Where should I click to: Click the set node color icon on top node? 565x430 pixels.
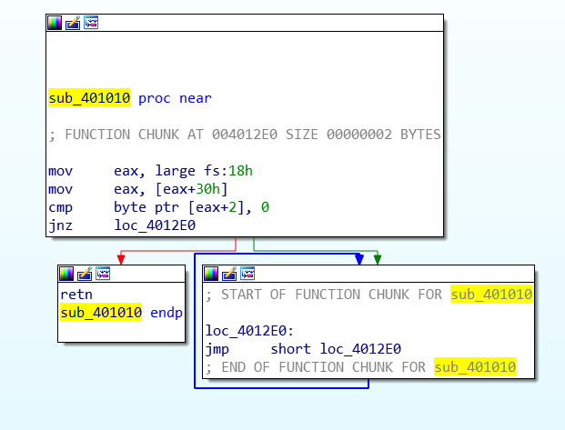tap(55, 23)
